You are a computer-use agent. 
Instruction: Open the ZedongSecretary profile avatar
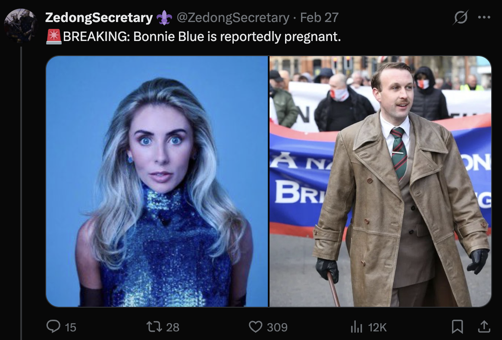coord(21,25)
